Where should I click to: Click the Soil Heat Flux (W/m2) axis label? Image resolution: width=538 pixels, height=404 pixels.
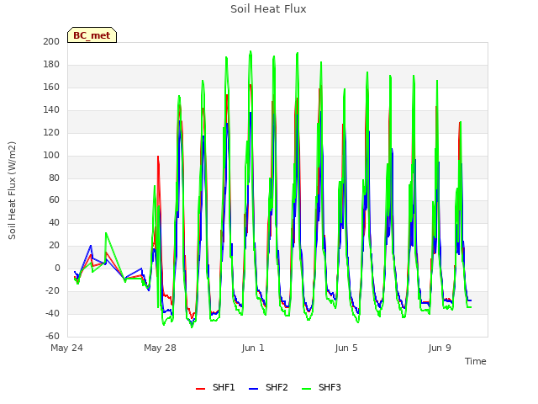12,190
